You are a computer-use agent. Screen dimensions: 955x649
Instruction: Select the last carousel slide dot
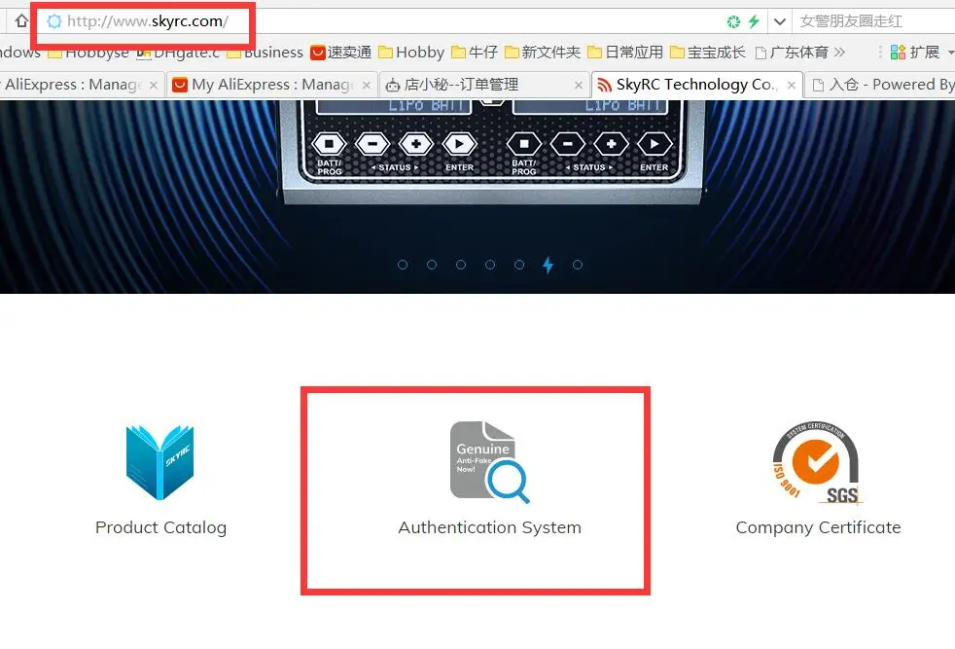coord(578,265)
